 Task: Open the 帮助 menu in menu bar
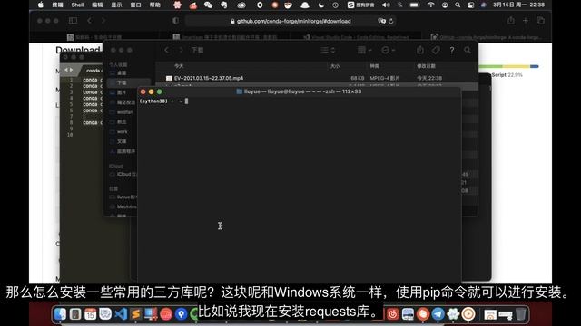(x=155, y=5)
